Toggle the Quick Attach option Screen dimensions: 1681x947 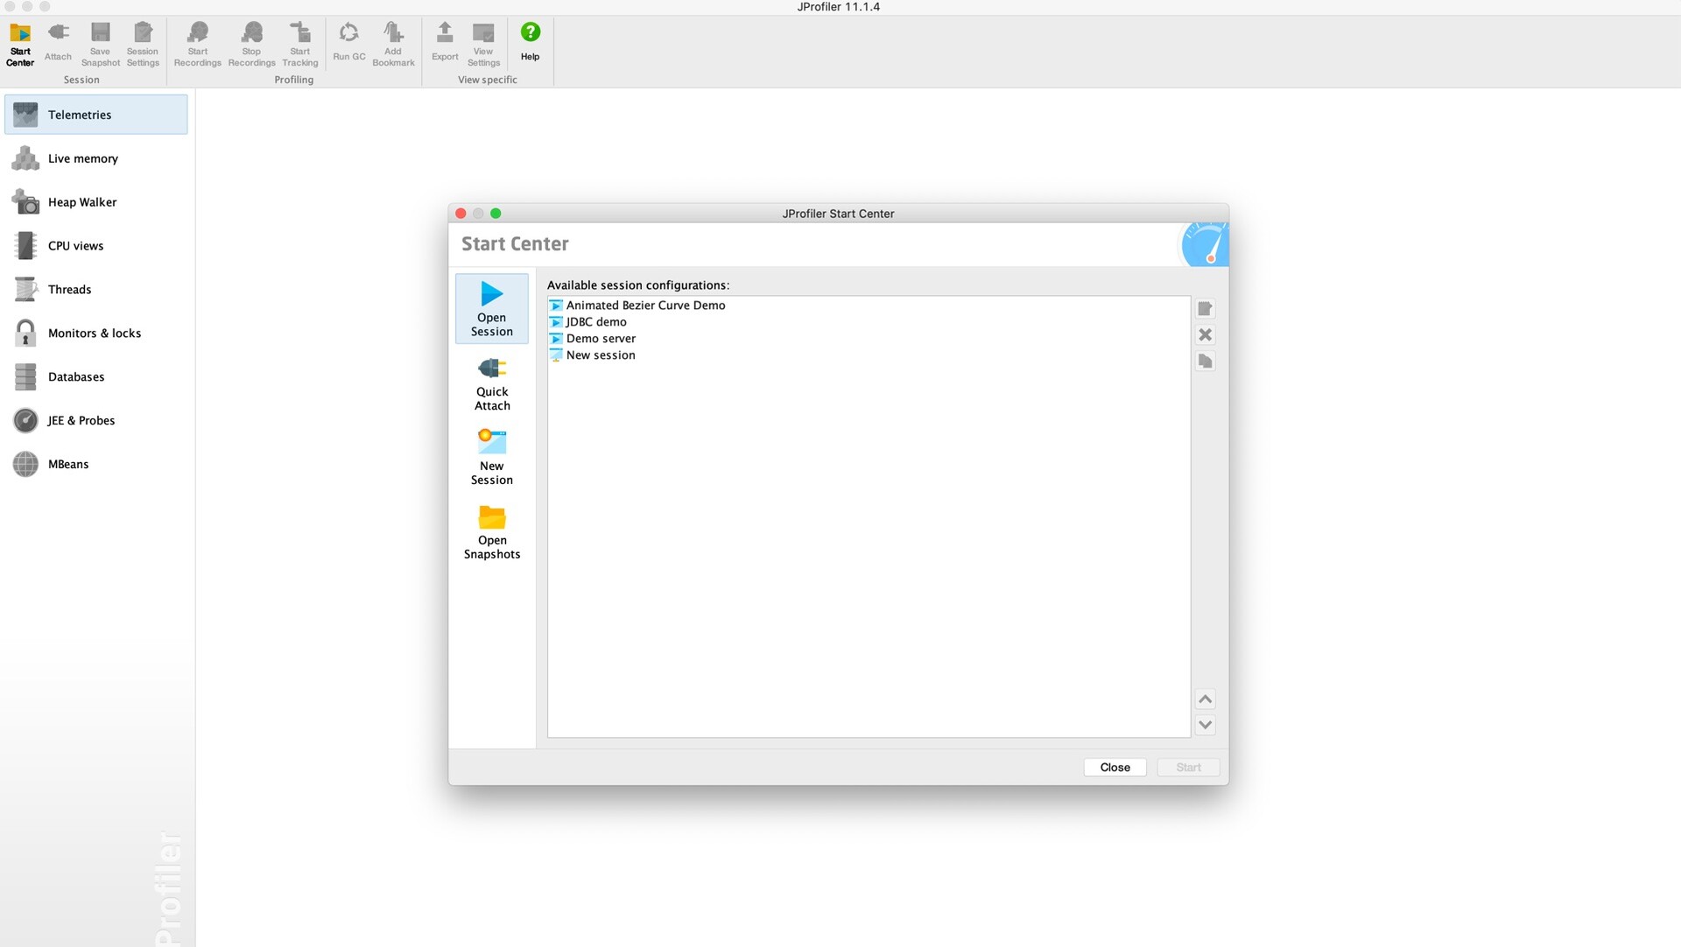[x=490, y=383]
